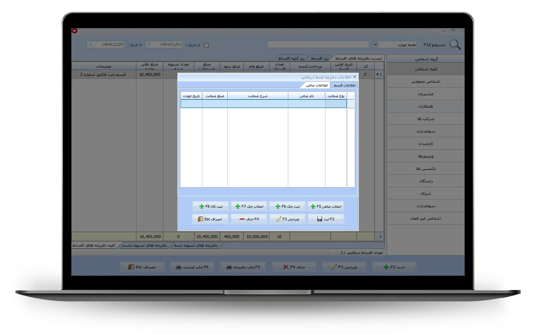Click the magnifier search icon
This screenshot has height=334, width=535.
pyautogui.click(x=455, y=44)
